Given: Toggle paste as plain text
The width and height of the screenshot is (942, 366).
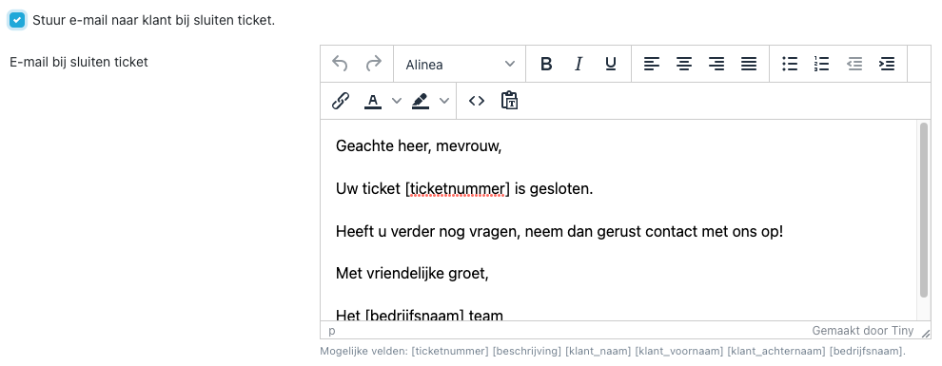Looking at the screenshot, I should click(509, 101).
